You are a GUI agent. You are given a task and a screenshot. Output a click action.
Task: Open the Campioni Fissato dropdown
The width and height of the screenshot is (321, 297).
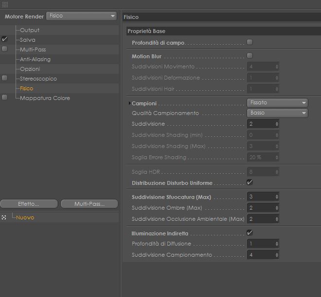(x=277, y=103)
